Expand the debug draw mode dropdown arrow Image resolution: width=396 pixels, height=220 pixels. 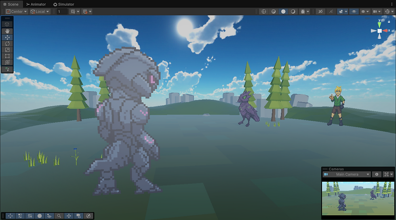point(308,12)
